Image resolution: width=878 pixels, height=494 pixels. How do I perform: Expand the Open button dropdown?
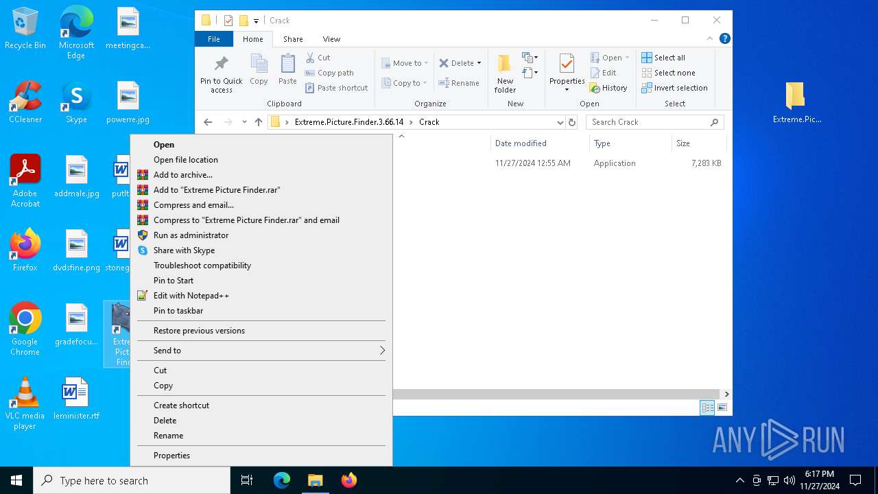point(627,58)
